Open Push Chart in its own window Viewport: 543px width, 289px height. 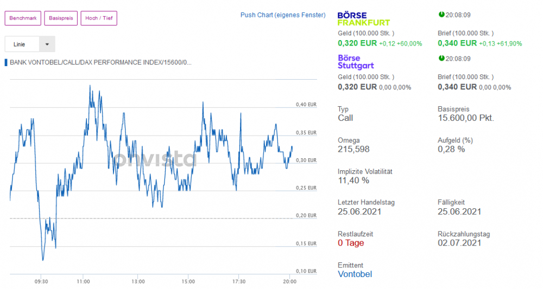tap(283, 15)
